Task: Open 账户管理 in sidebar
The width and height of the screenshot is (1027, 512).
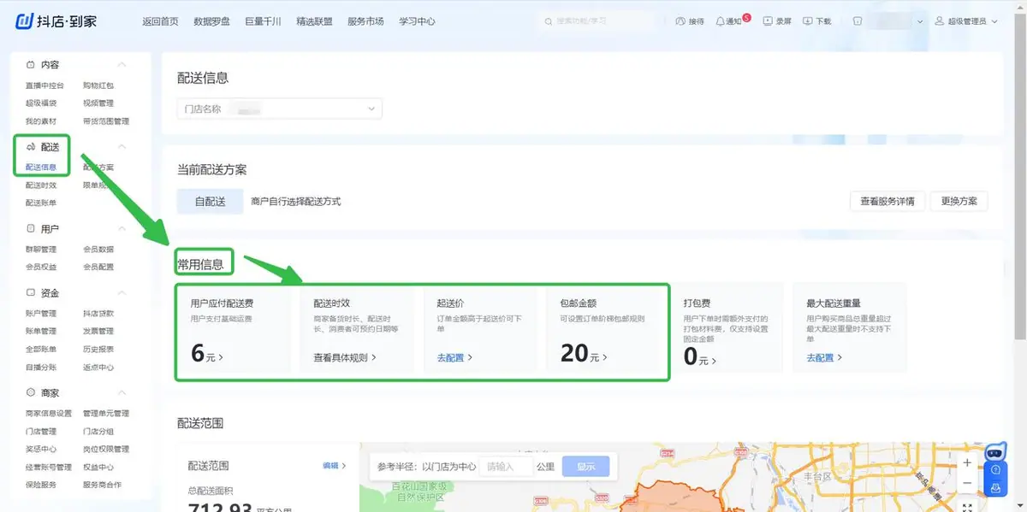Action: point(41,314)
